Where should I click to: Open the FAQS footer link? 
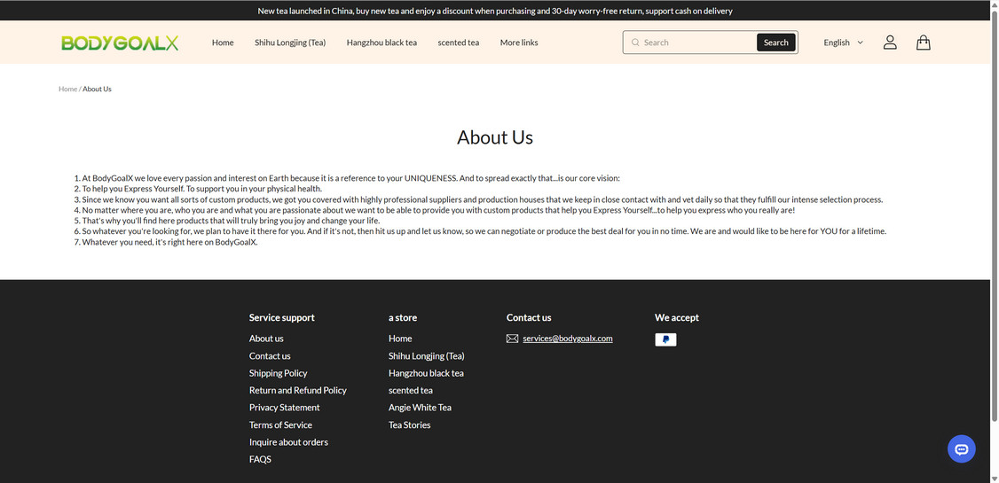pos(260,459)
